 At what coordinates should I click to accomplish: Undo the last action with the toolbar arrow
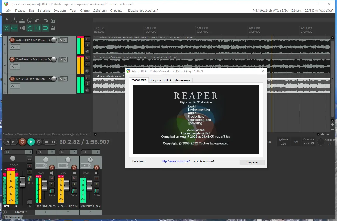(x=38, y=20)
